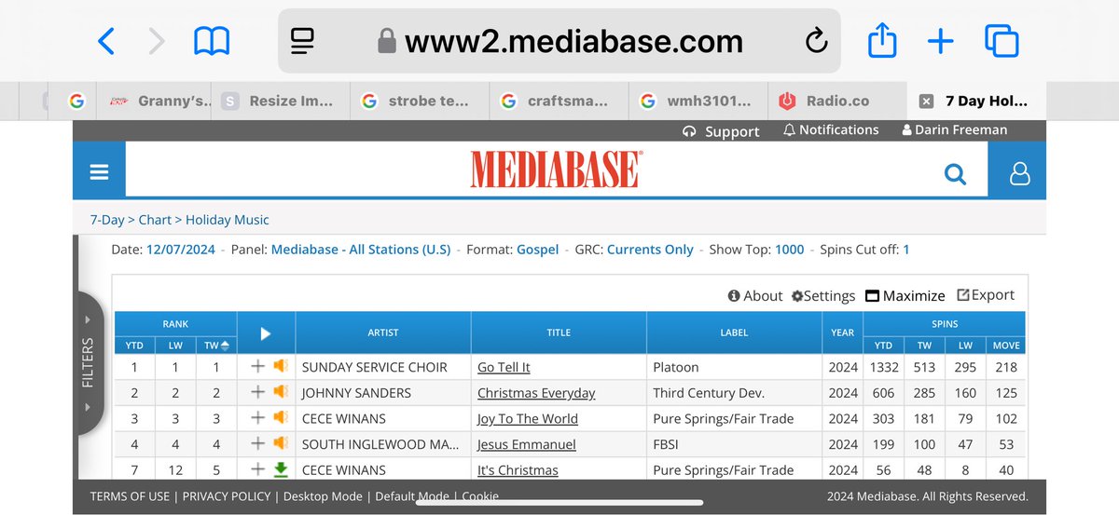Click the MEDIABASE logo
Viewport: 1119px width, 515px height.
pos(556,171)
